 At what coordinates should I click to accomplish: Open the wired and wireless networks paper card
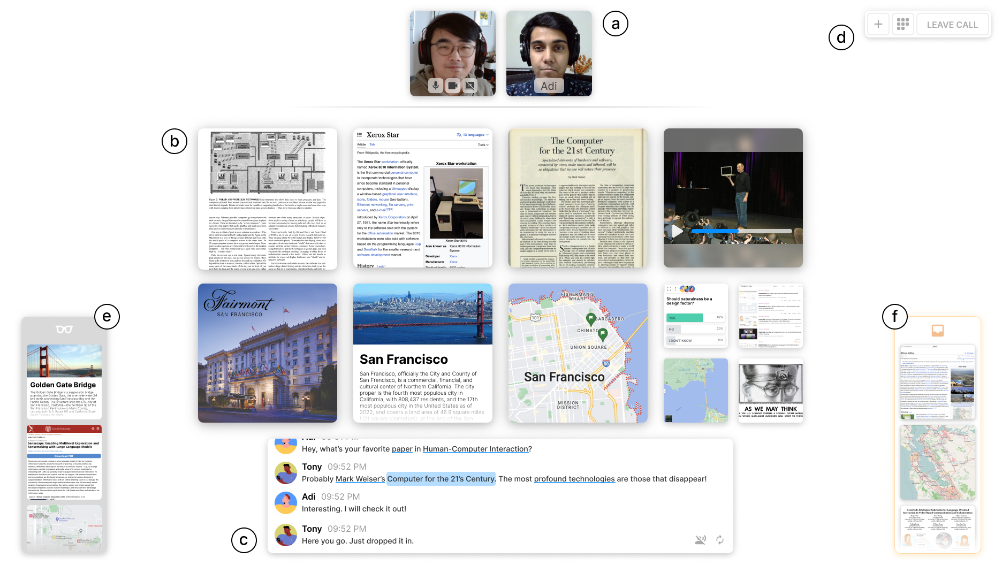tap(268, 198)
